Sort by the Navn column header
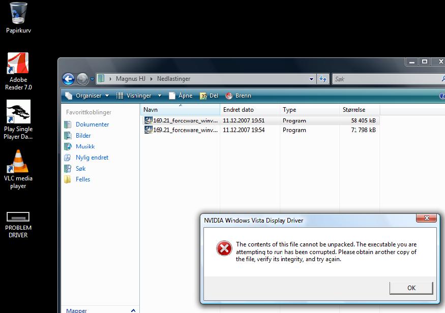Viewport: 445px width, 313px height. tap(180, 110)
